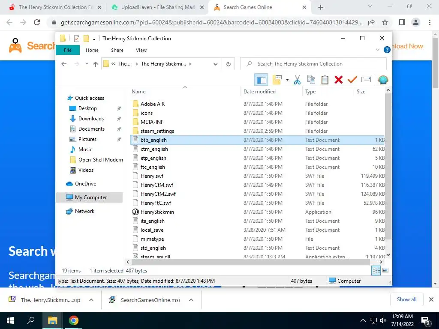
Task: Refresh the folder view
Action: click(x=229, y=64)
